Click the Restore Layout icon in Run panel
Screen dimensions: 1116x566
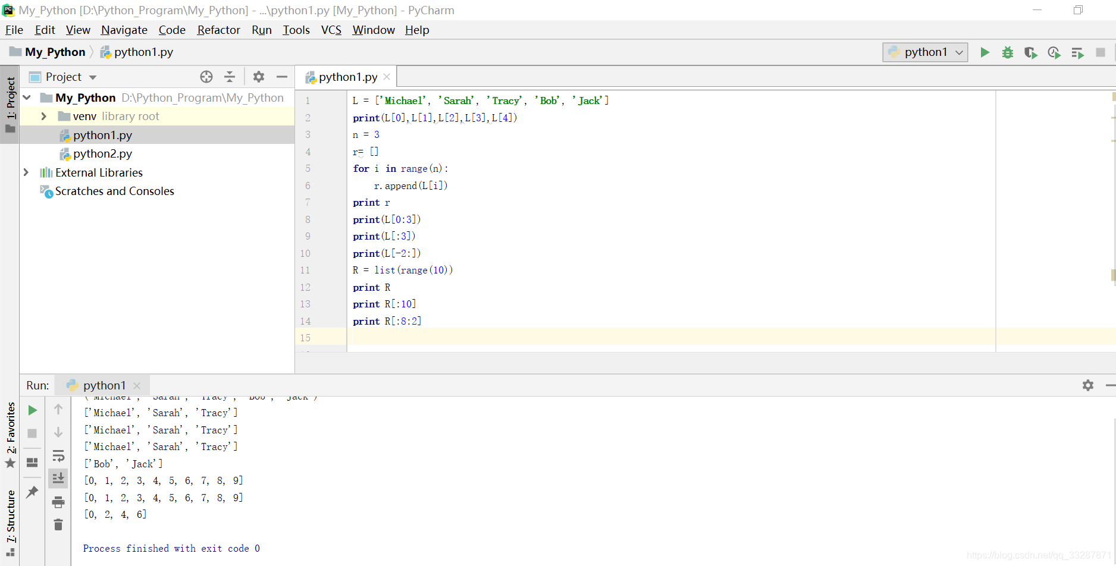pos(33,462)
